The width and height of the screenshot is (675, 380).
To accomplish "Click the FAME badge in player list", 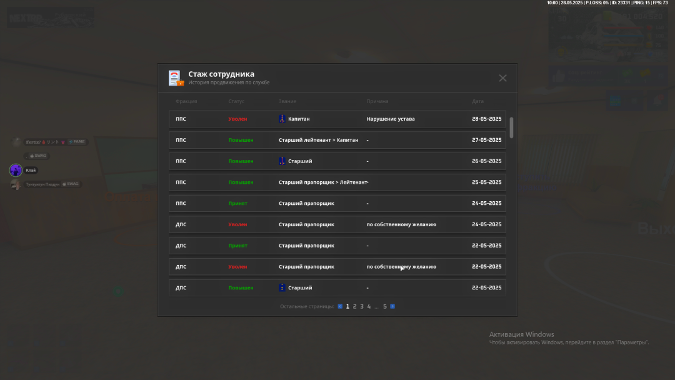I will 77,142.
